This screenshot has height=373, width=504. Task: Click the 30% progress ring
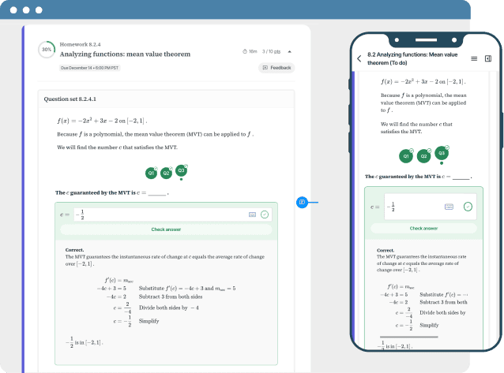[47, 49]
